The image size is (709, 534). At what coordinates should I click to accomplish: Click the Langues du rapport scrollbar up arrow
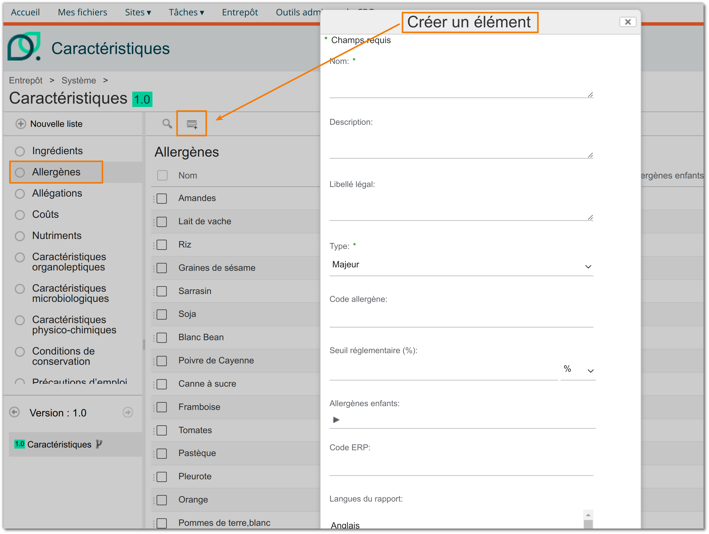(588, 515)
